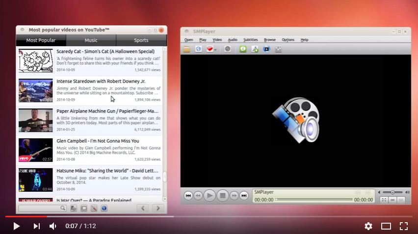Open Glen Campbell - I'm Not Gonna Miss You
The width and height of the screenshot is (418, 234).
tap(98, 141)
